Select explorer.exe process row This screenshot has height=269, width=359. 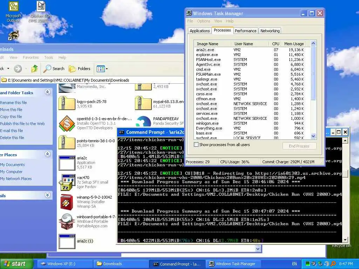(x=252, y=55)
